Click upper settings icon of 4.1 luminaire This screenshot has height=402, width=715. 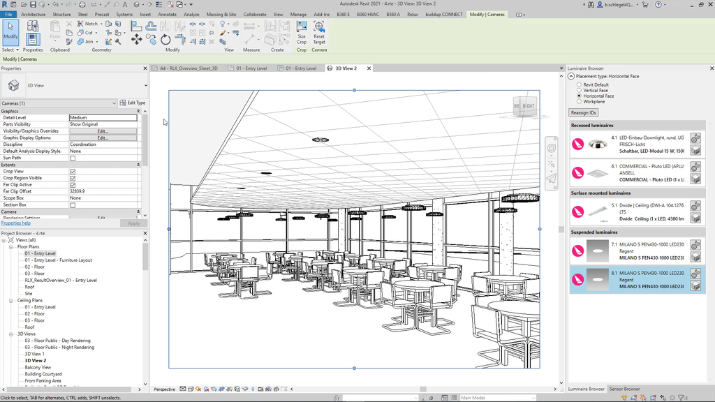click(695, 138)
